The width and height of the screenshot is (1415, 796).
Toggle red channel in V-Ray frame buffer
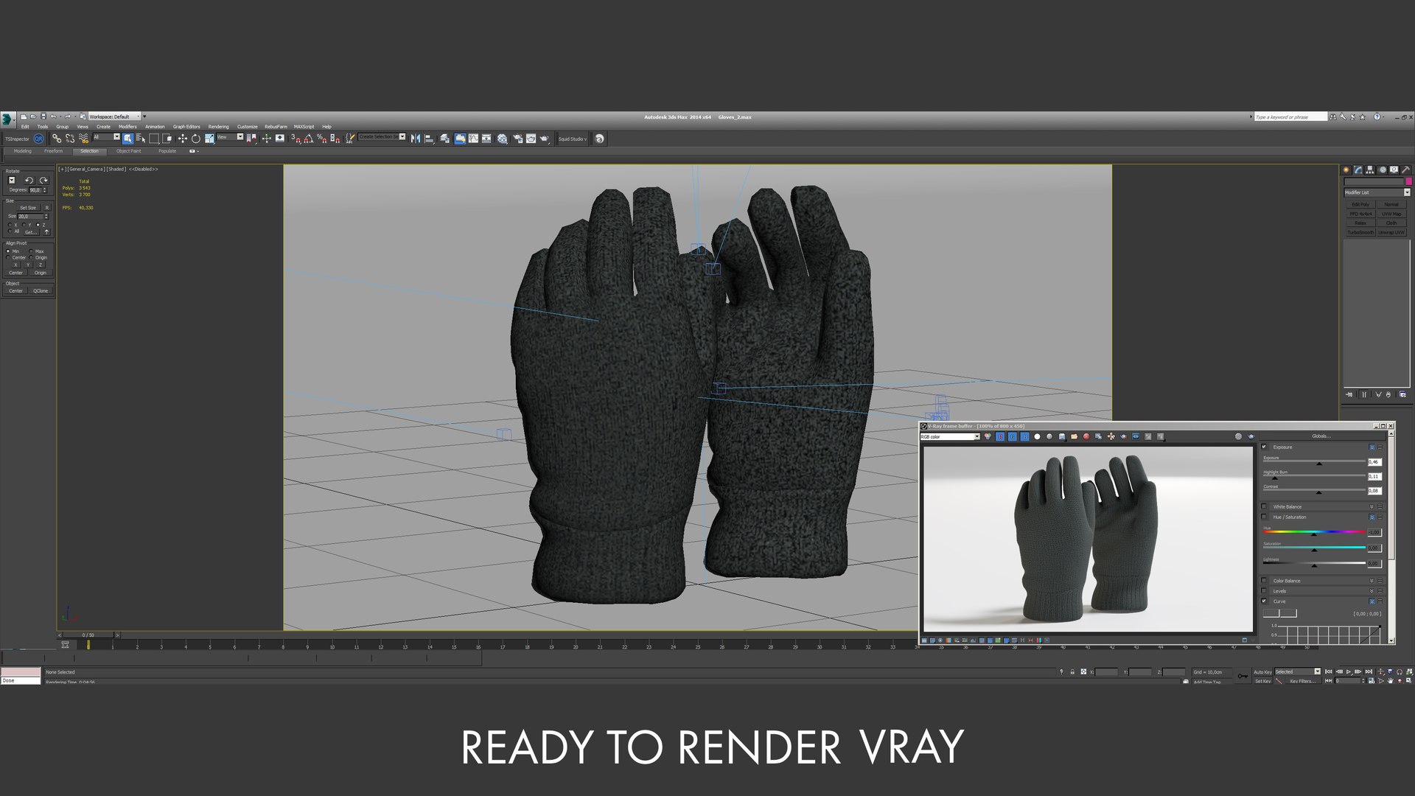tap(1000, 436)
